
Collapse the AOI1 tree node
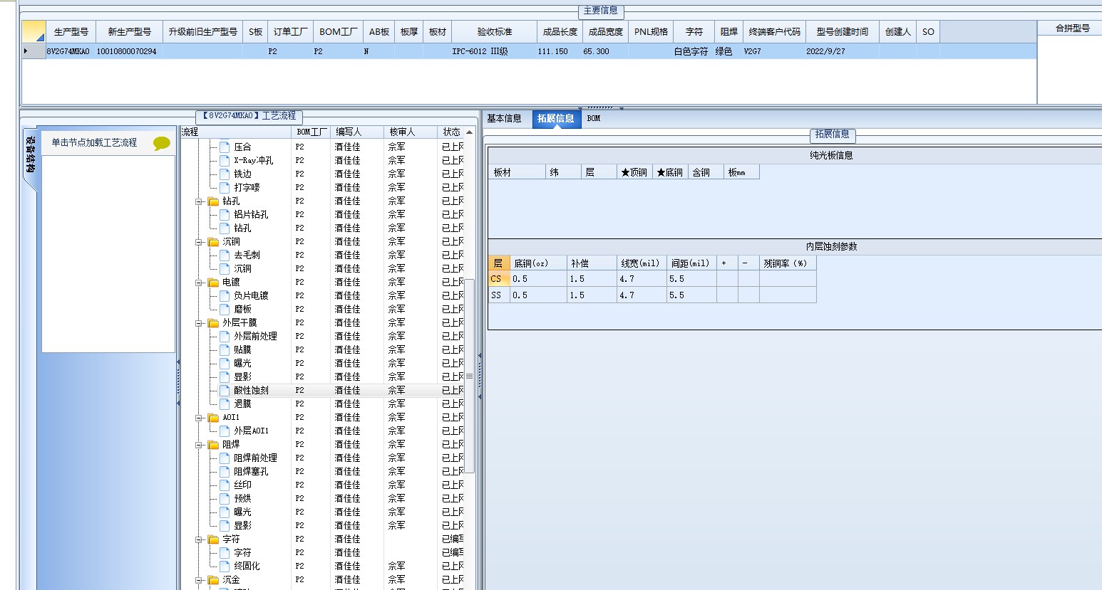pyautogui.click(x=200, y=418)
